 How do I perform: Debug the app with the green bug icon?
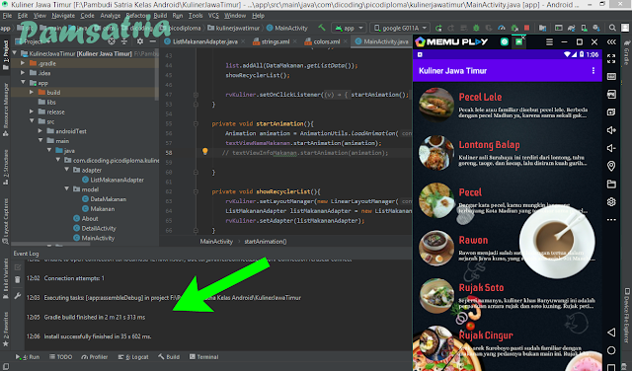(x=476, y=28)
